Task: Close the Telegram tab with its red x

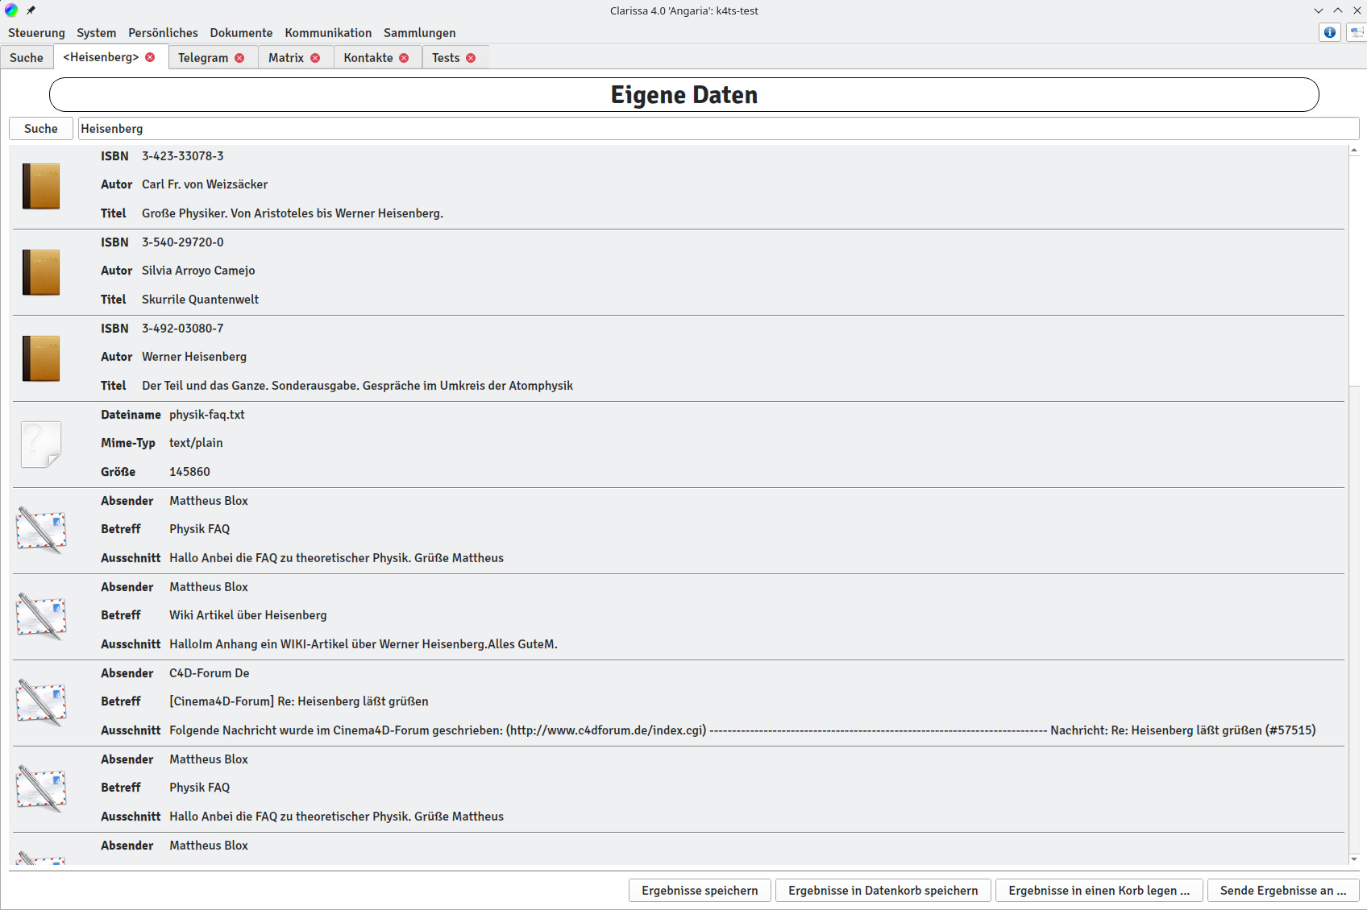Action: (x=239, y=58)
